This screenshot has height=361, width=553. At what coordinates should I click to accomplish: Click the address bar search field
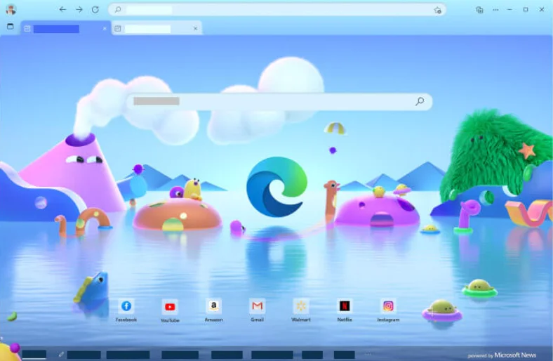277,10
